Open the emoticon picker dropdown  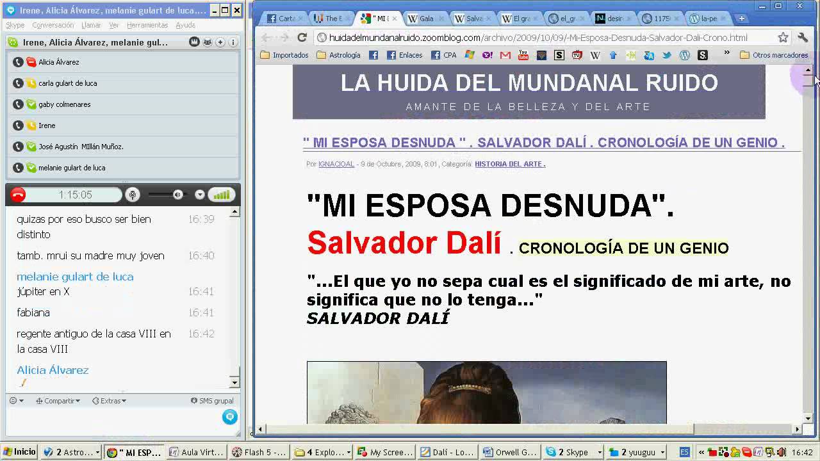(16, 401)
